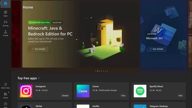Go to the Gaming section
The height and width of the screenshot is (108, 192).
coord(5,23)
